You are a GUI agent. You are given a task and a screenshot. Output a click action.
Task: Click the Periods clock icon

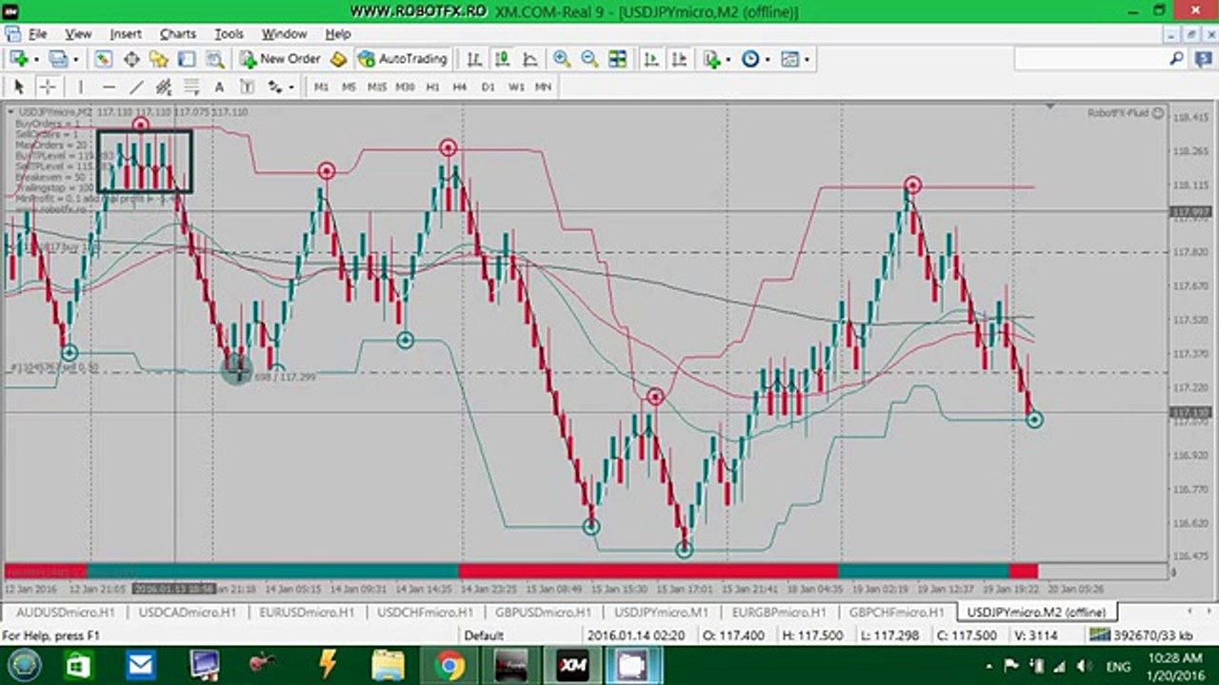750,59
